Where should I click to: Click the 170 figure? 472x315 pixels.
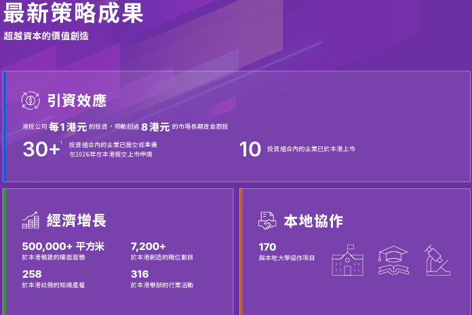pos(267,247)
